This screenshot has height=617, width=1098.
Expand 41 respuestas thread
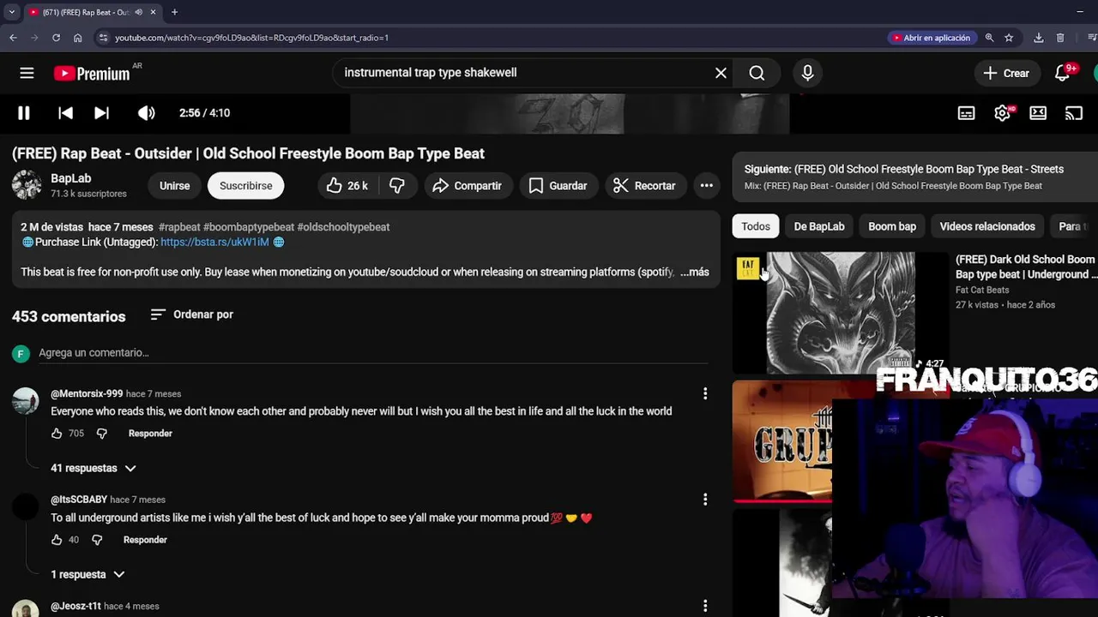coord(93,469)
